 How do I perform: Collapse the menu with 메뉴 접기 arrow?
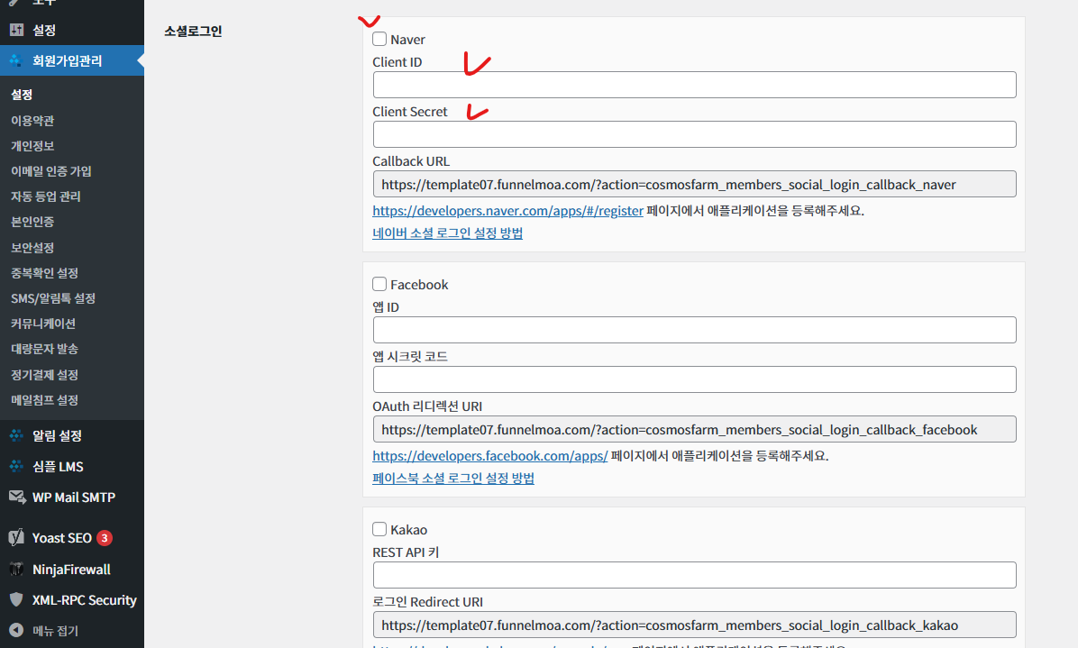click(x=16, y=629)
